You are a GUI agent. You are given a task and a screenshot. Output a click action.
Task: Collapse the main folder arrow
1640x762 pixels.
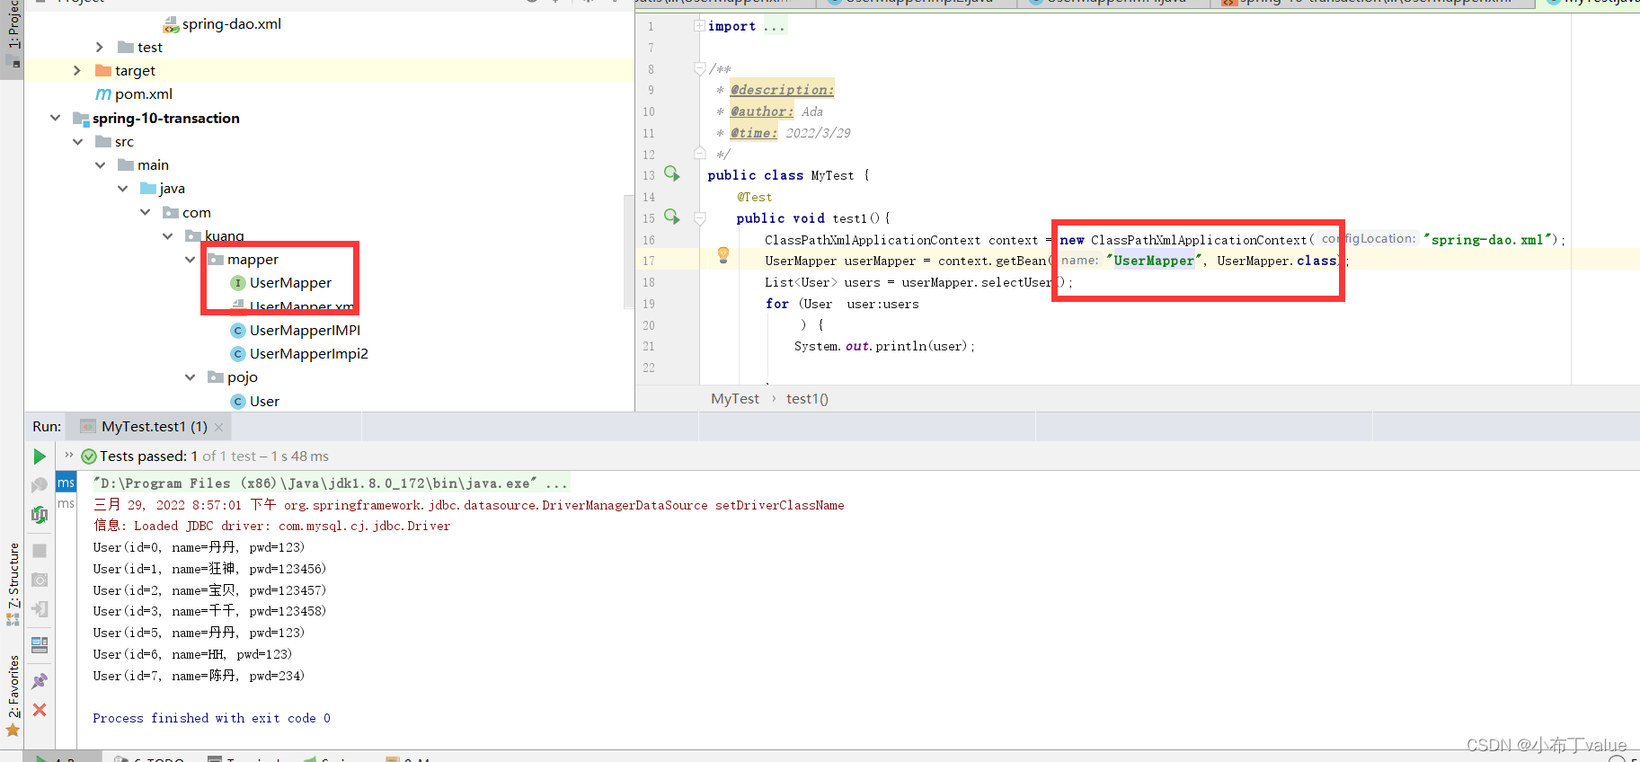pyautogui.click(x=101, y=164)
